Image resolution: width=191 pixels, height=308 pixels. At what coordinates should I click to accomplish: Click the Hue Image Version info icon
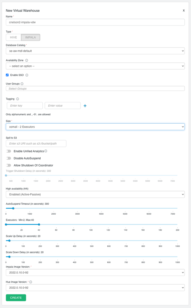31,282
